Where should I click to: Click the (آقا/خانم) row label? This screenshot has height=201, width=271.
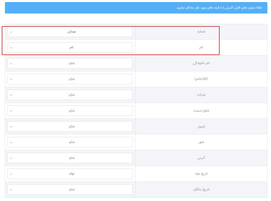pos(201,79)
